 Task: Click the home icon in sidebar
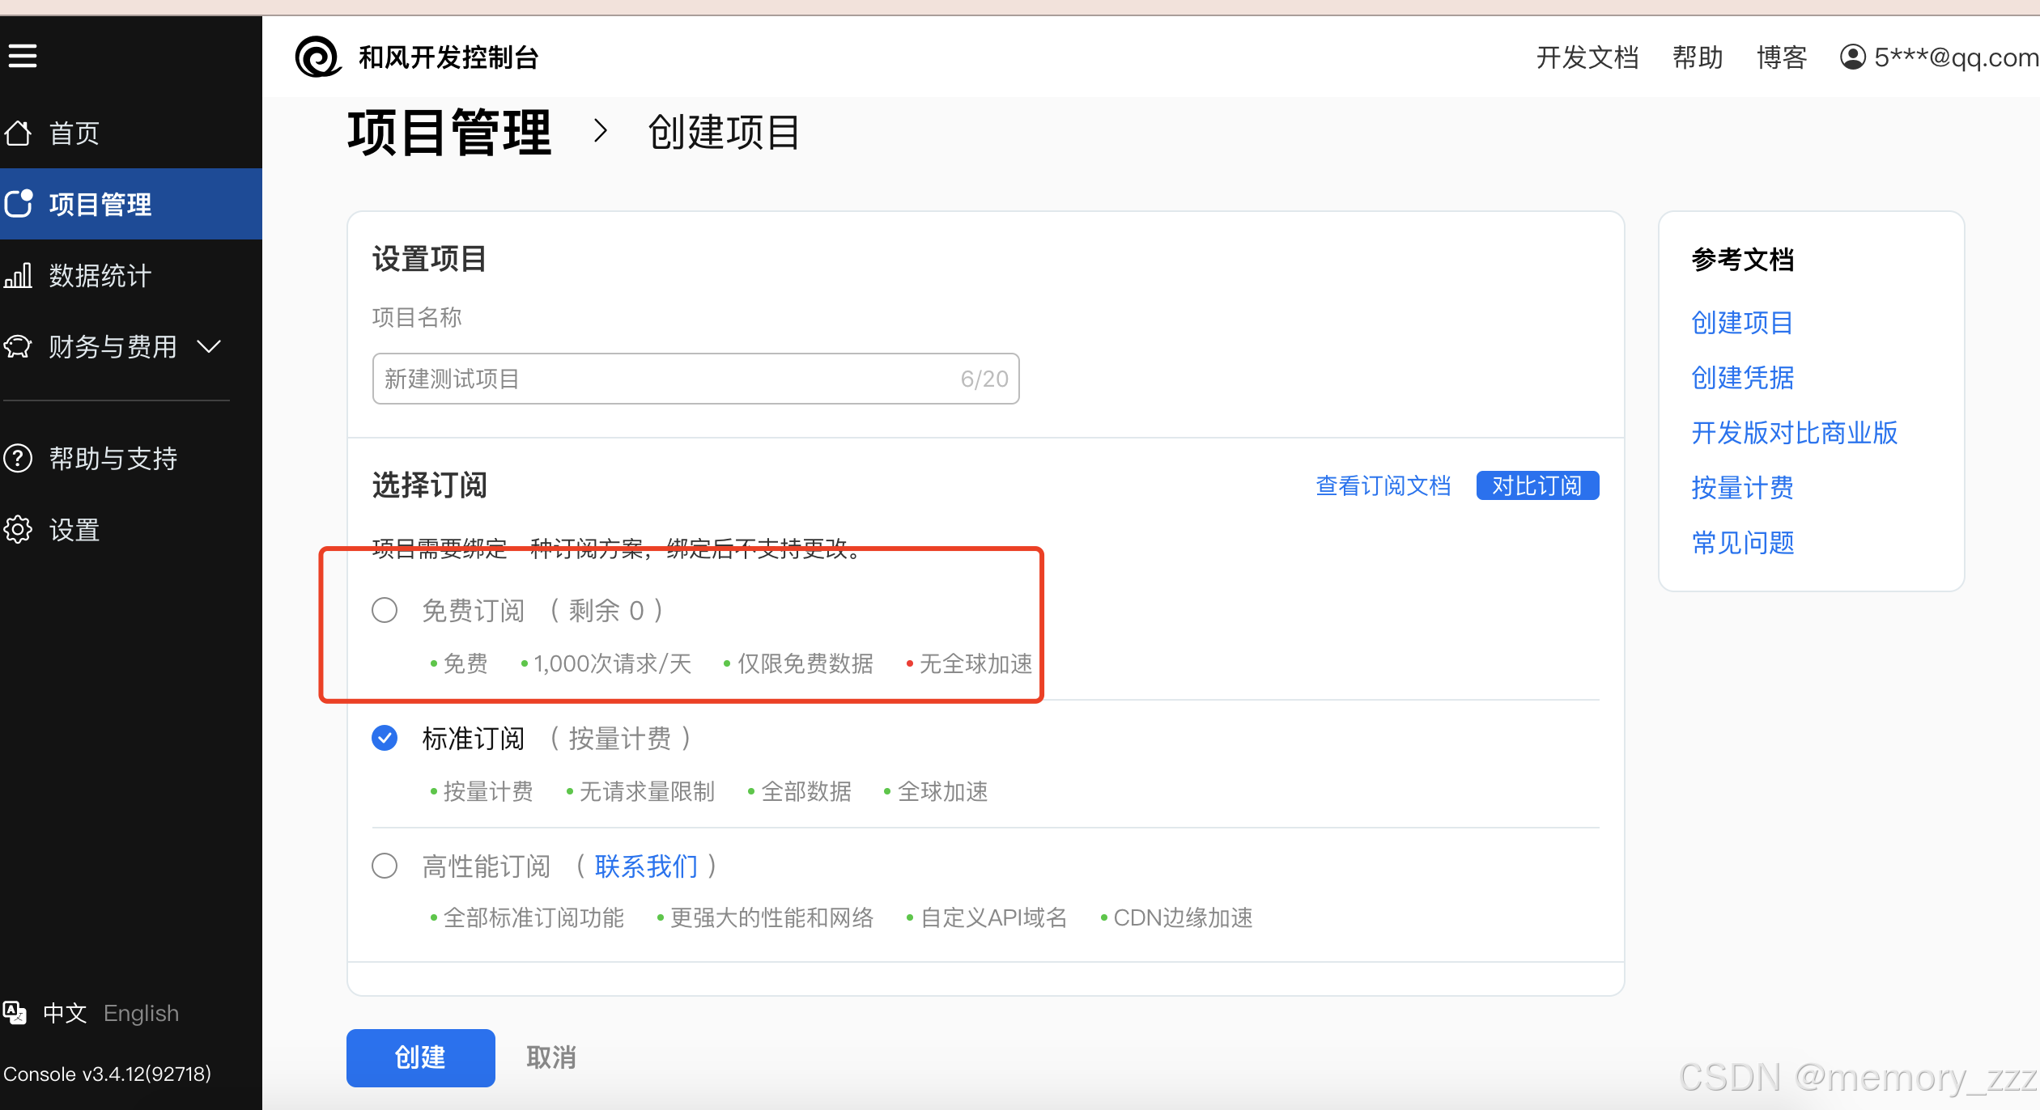[x=18, y=133]
